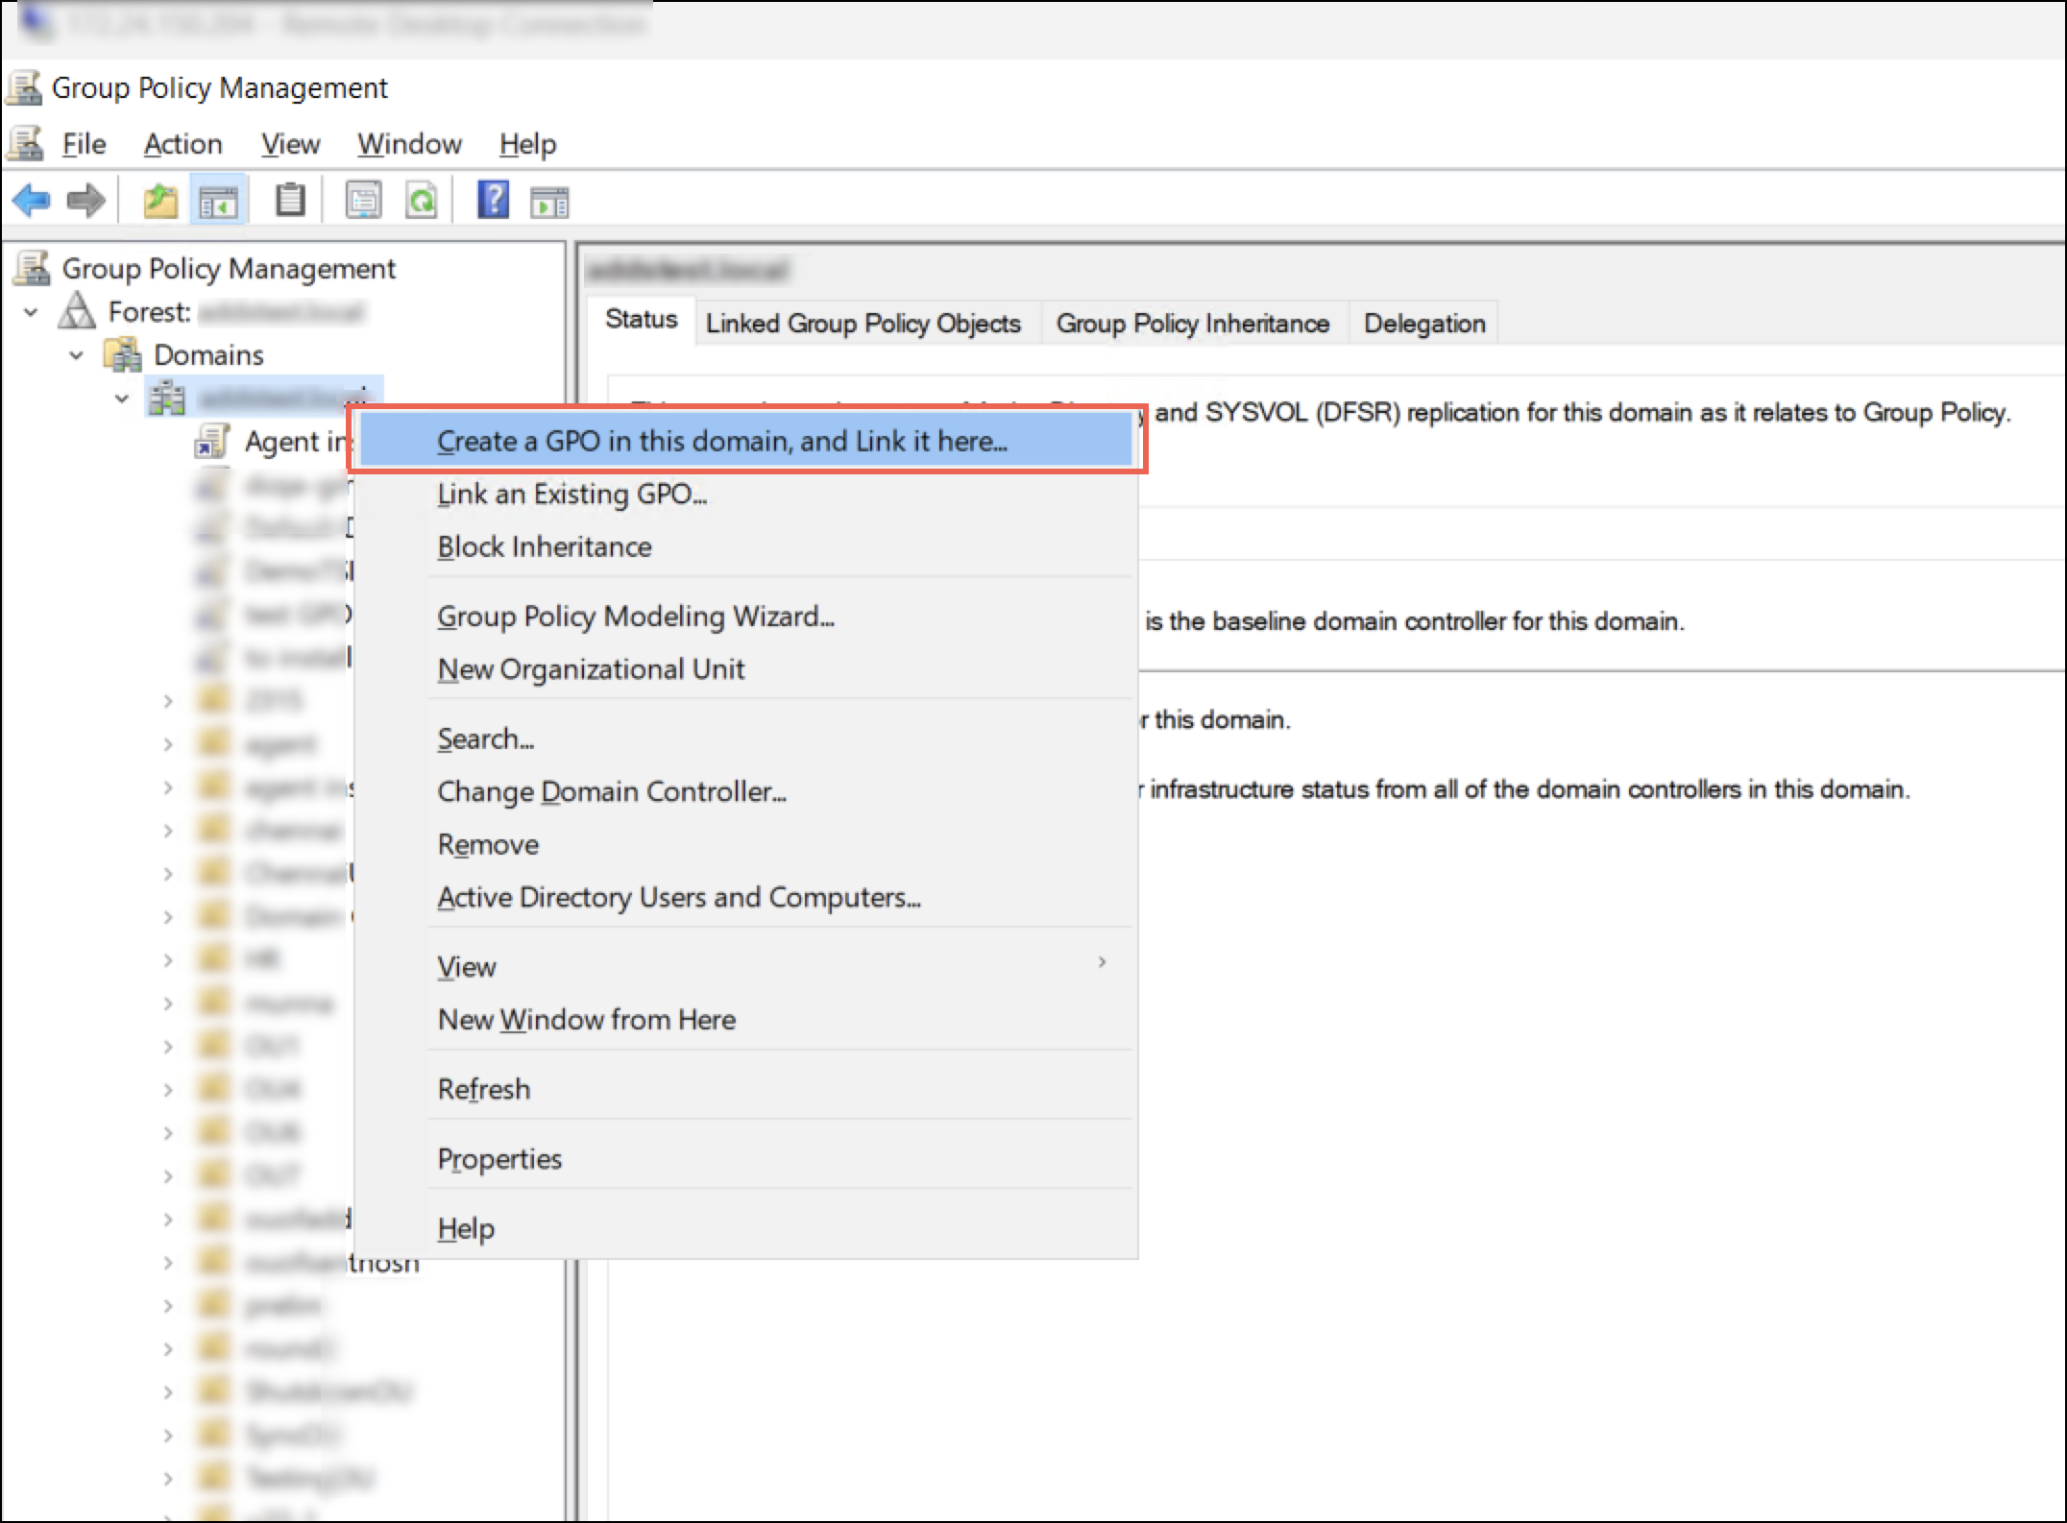Viewport: 2067px width, 1523px height.
Task: Toggle Show/Hide Action Pane toolbar icon
Action: (550, 202)
